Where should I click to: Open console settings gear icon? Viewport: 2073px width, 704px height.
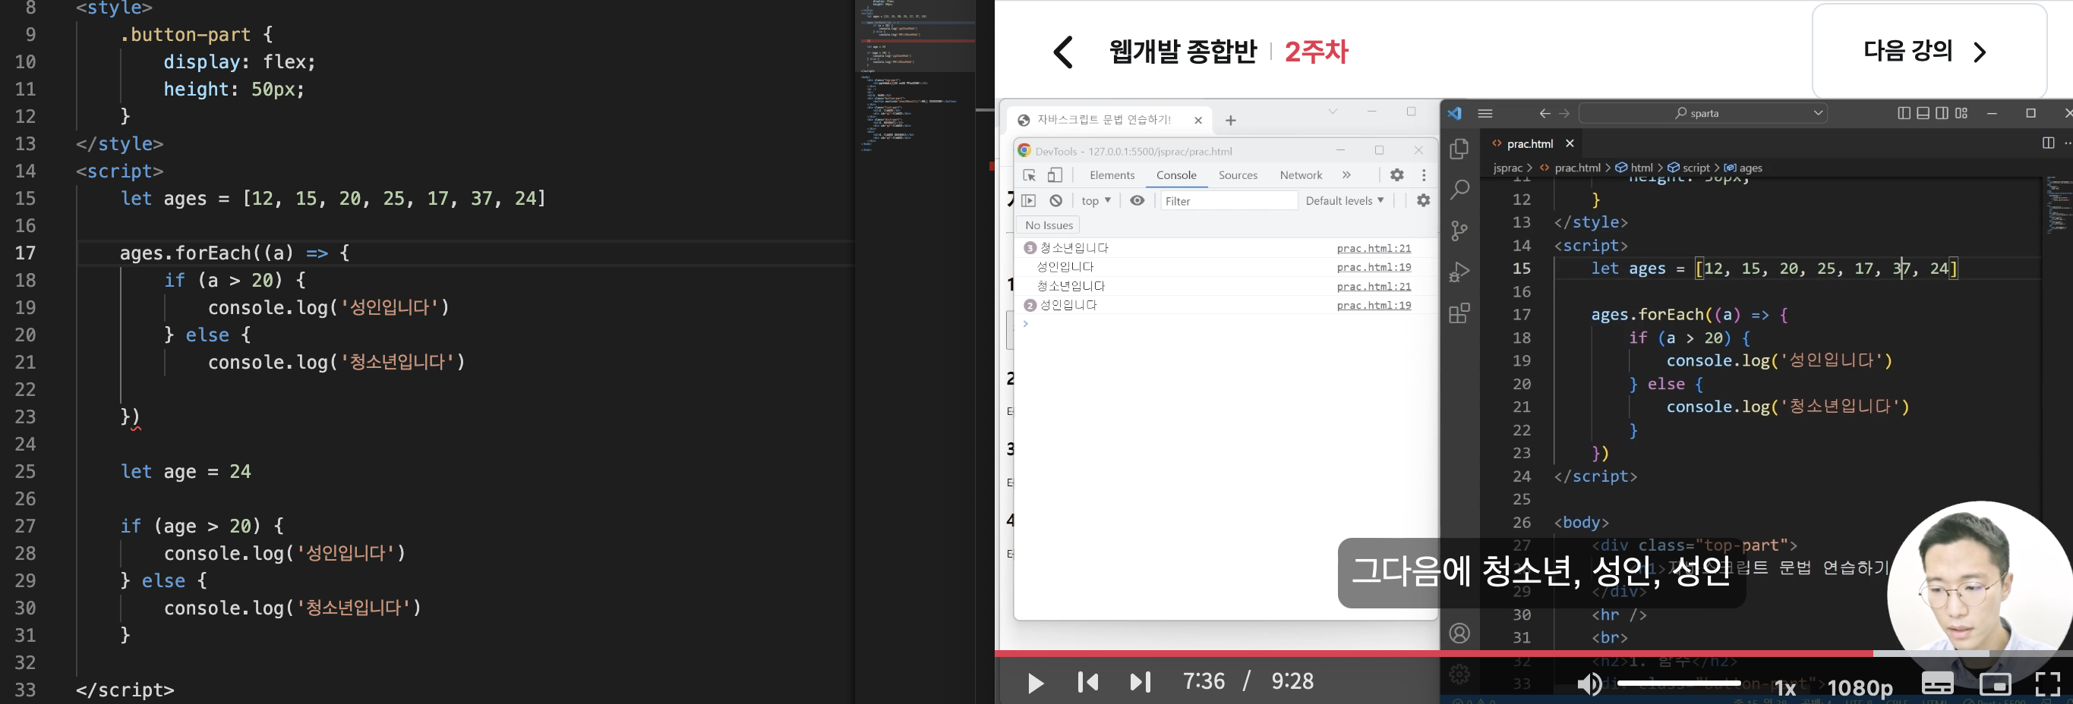tap(1424, 201)
